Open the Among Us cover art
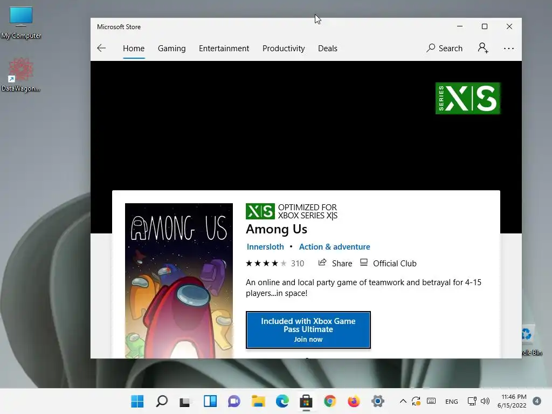Screen dimensions: 552x414 click(x=179, y=280)
